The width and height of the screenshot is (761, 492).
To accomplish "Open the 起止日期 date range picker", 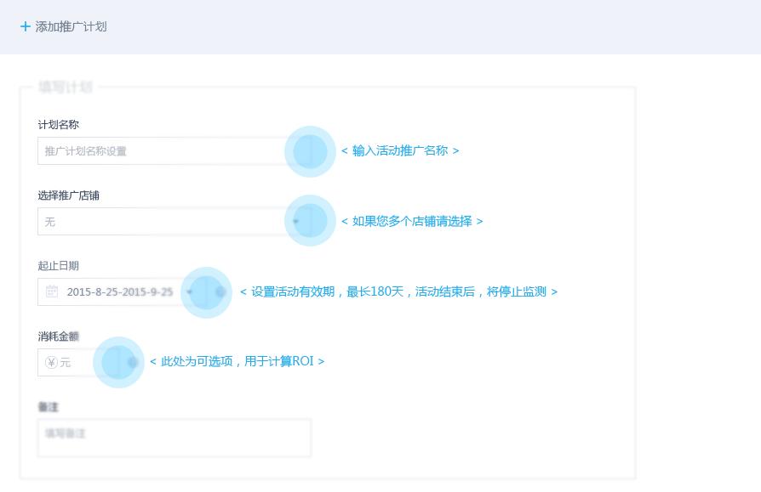I will pos(123,291).
